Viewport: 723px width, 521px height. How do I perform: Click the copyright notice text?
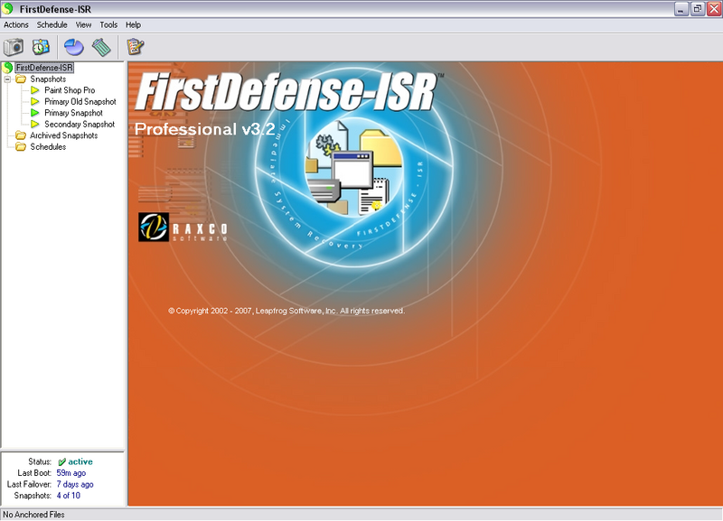[x=286, y=311]
